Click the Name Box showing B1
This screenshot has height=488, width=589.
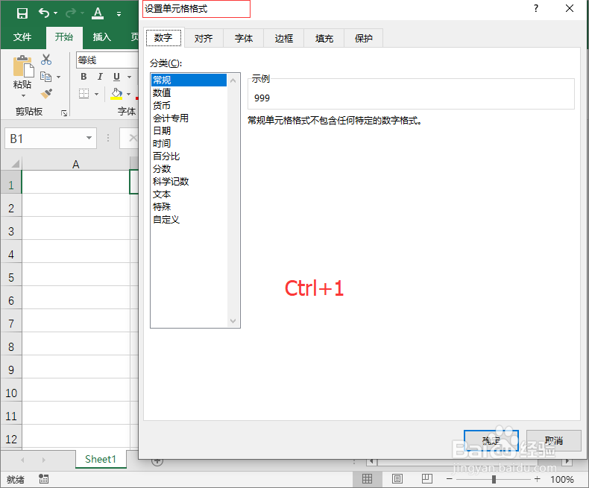(51, 139)
